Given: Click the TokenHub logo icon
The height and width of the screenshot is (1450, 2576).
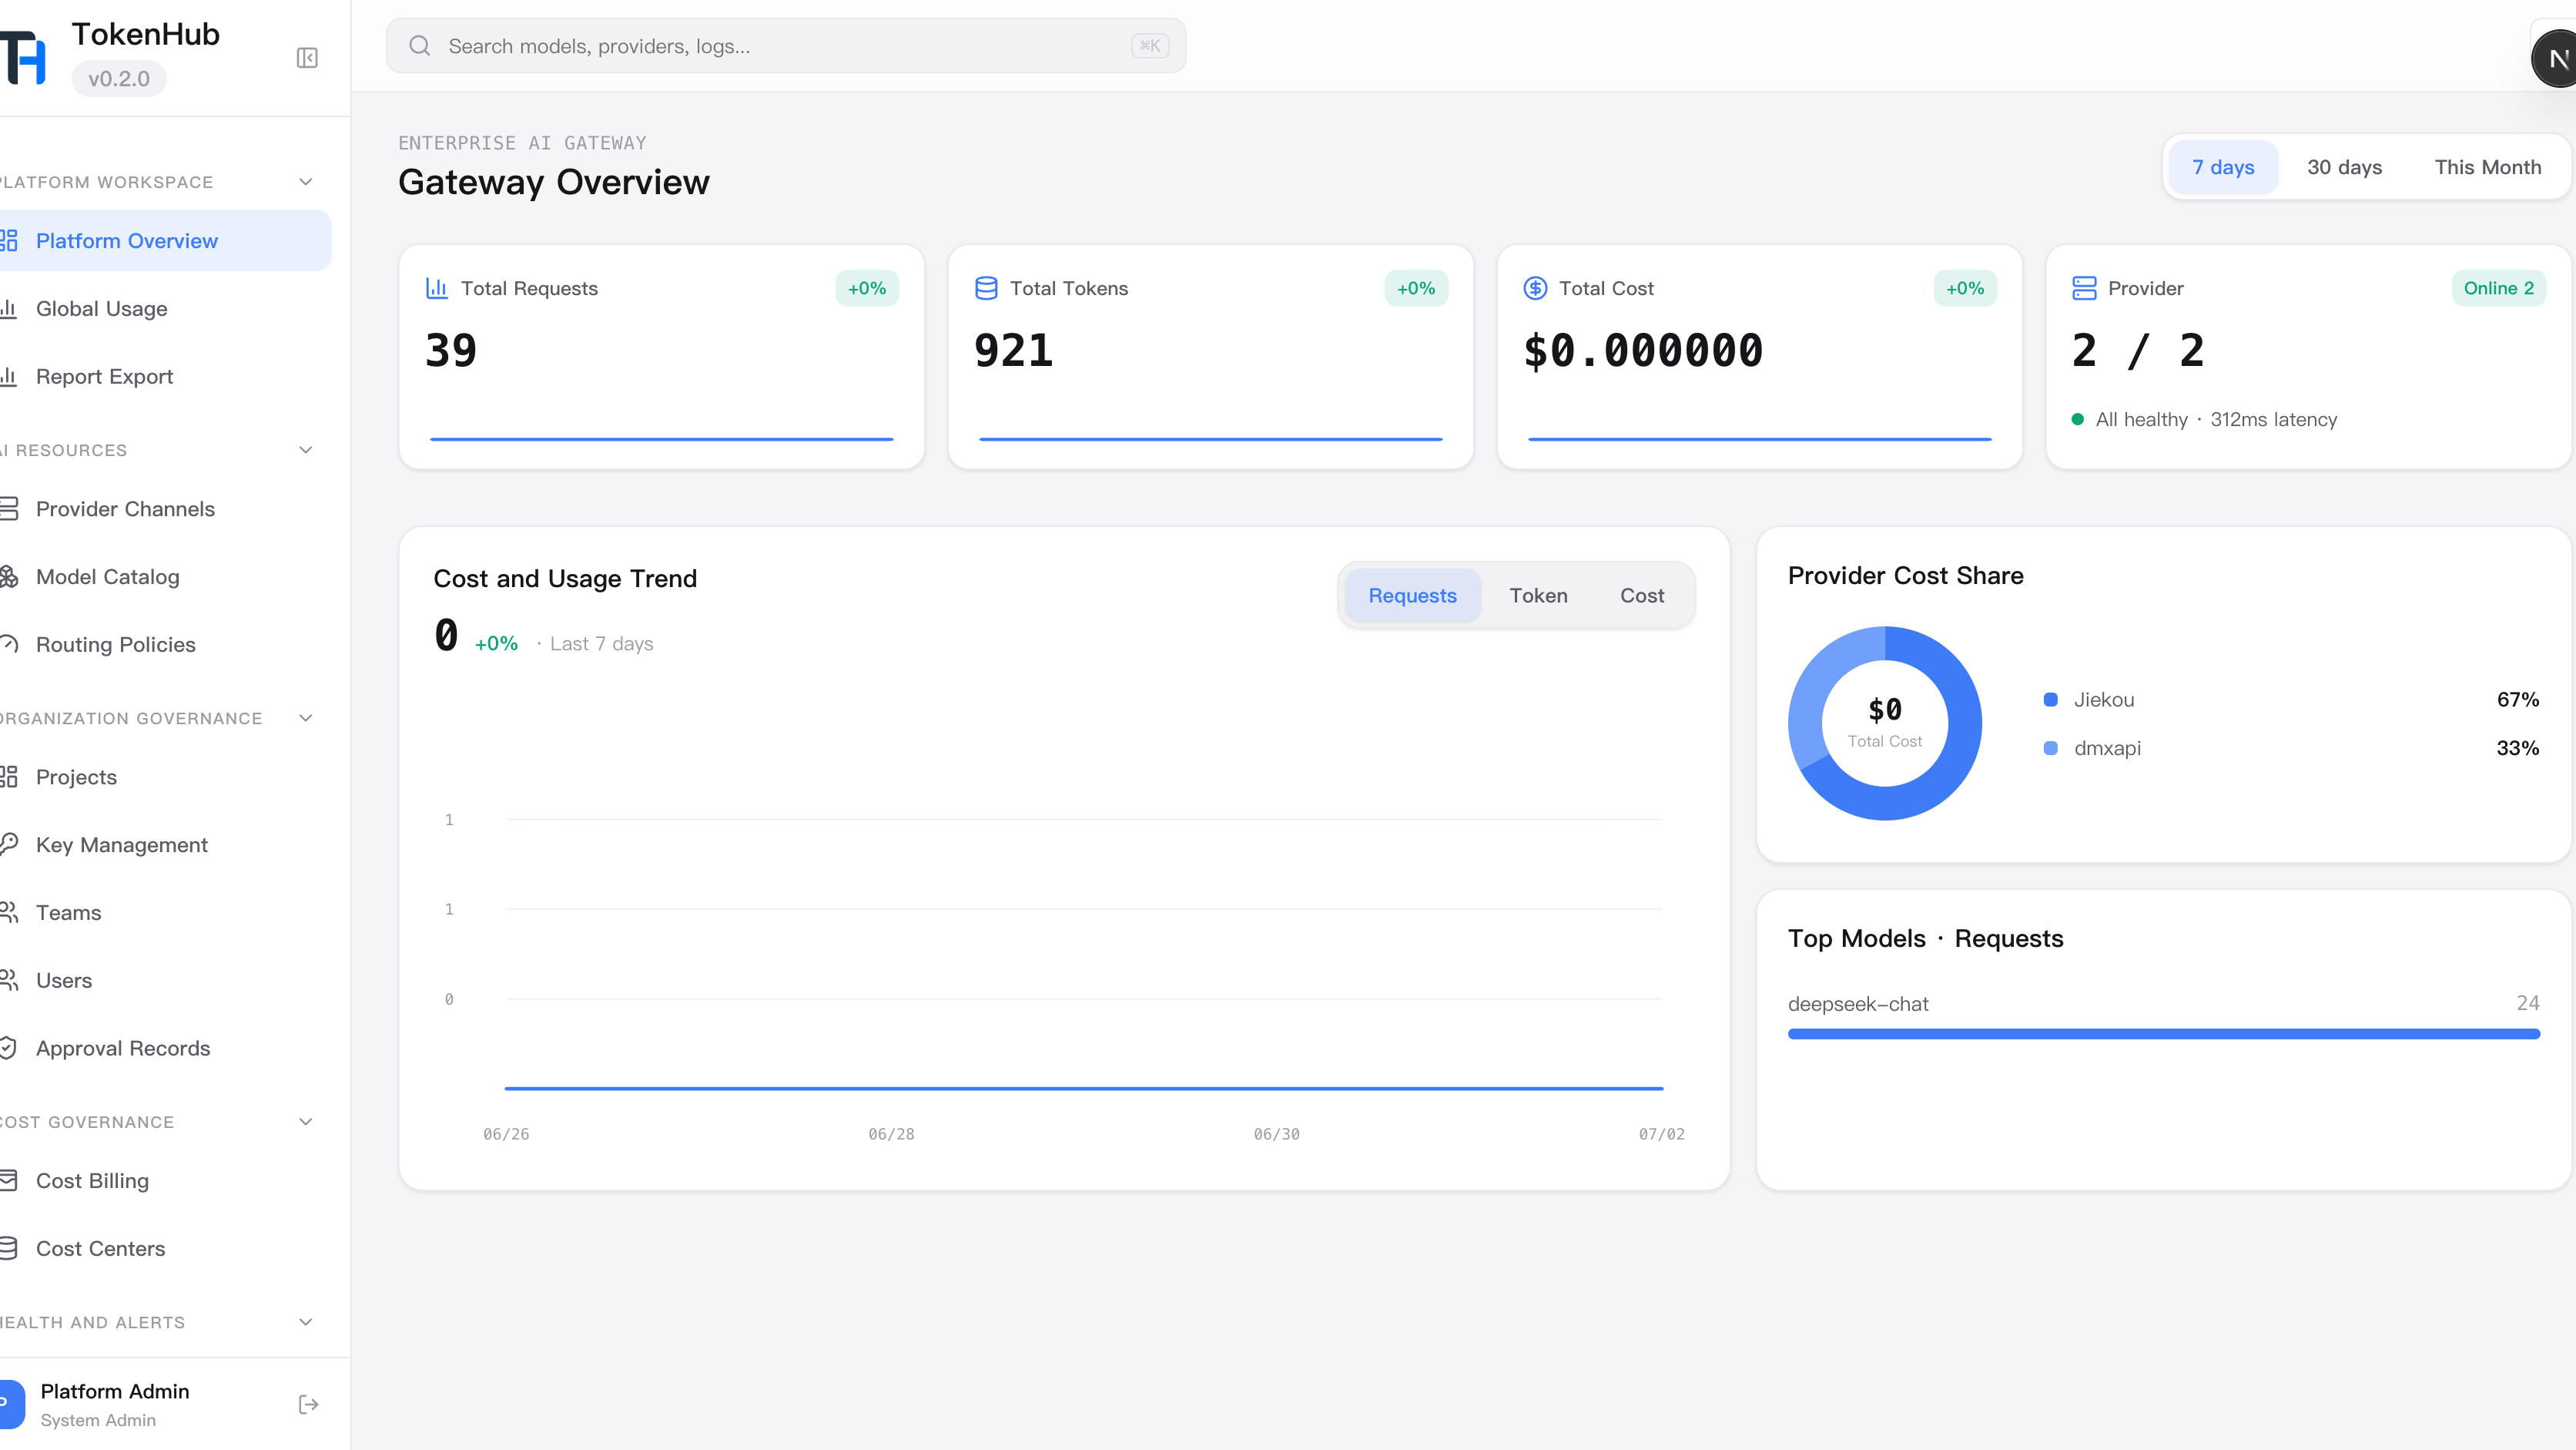Looking at the screenshot, I should tap(23, 57).
